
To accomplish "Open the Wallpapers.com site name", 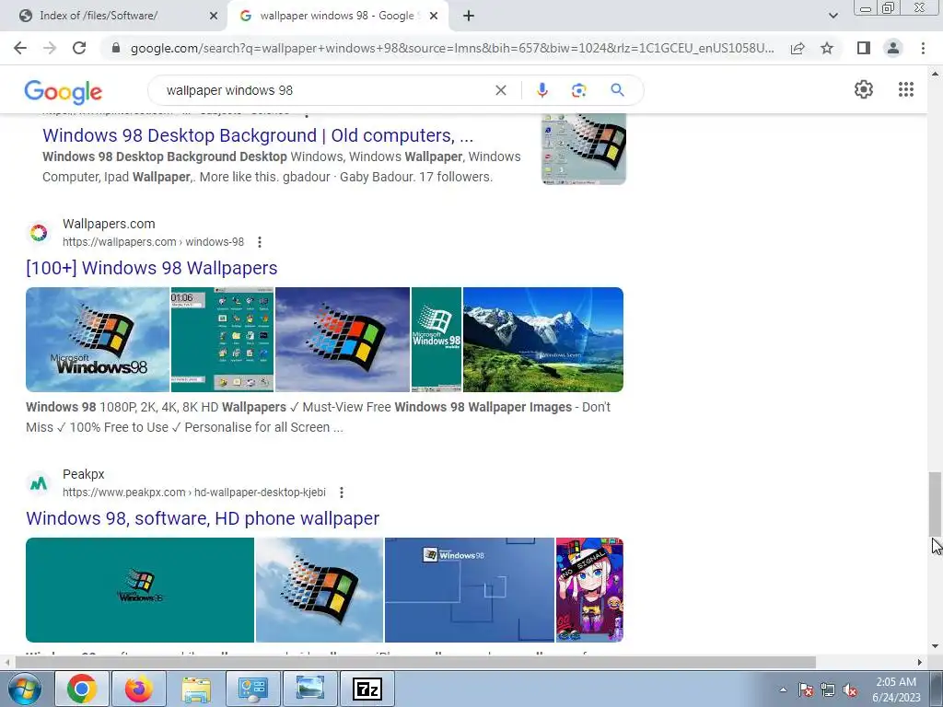I will pos(109,224).
